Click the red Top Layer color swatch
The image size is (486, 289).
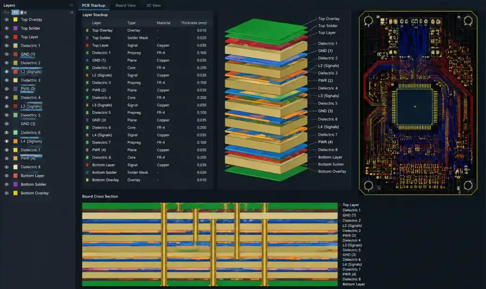click(15, 37)
